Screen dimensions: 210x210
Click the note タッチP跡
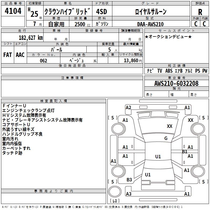(12, 153)
